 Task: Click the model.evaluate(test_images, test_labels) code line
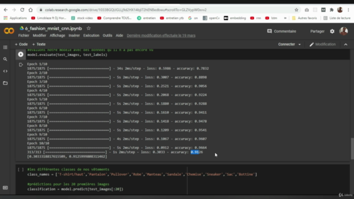(x=67, y=55)
